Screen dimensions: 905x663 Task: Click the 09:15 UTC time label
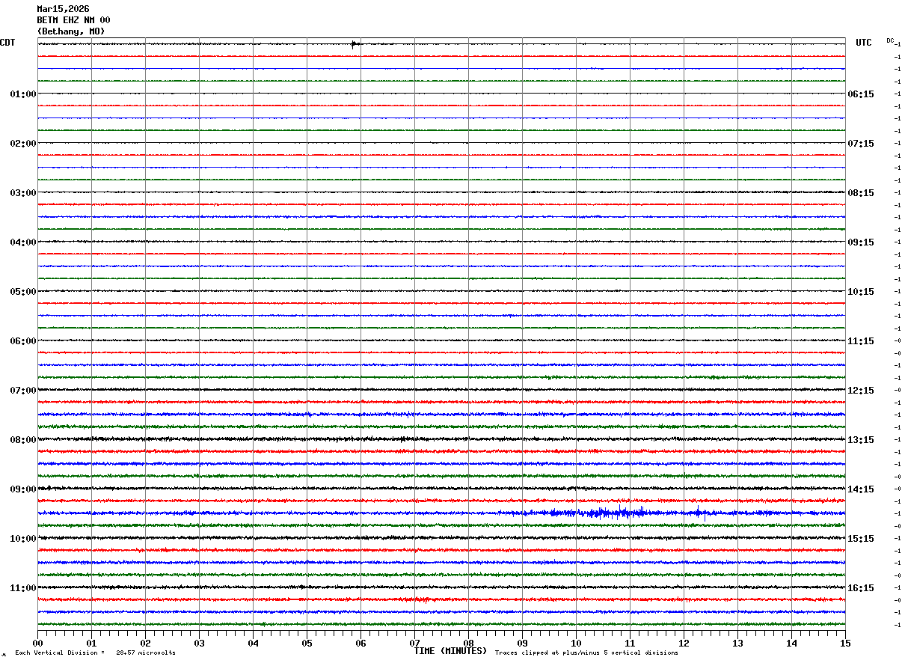[860, 242]
